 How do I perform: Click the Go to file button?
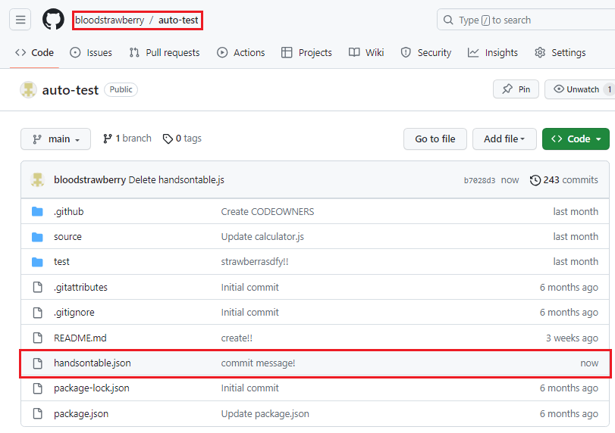(435, 139)
